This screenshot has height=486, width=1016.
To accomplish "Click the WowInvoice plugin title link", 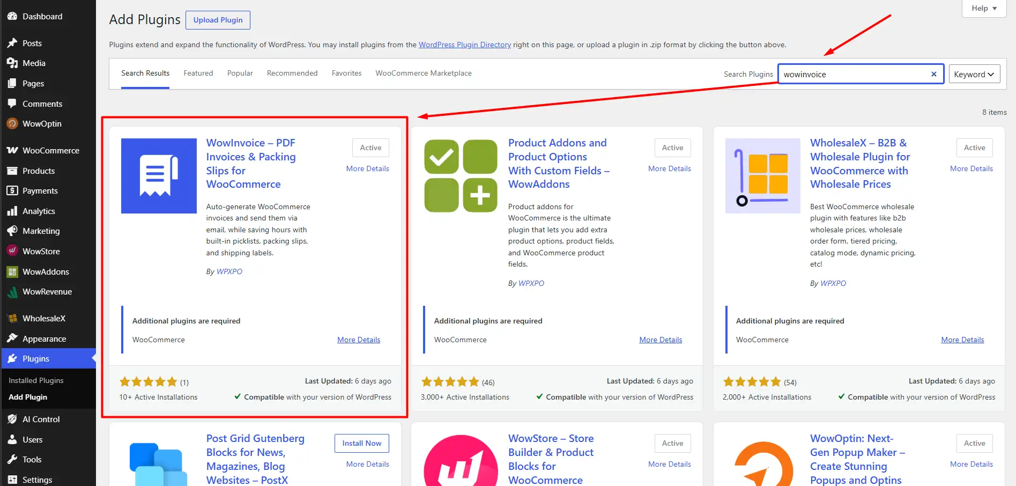I will coord(251,164).
